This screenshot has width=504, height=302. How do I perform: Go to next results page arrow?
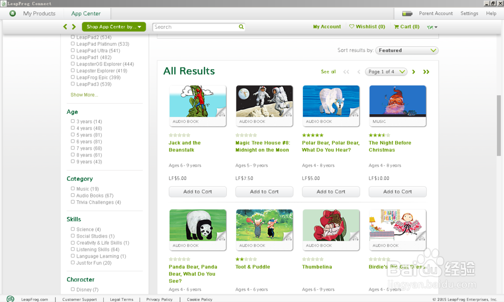pos(414,72)
